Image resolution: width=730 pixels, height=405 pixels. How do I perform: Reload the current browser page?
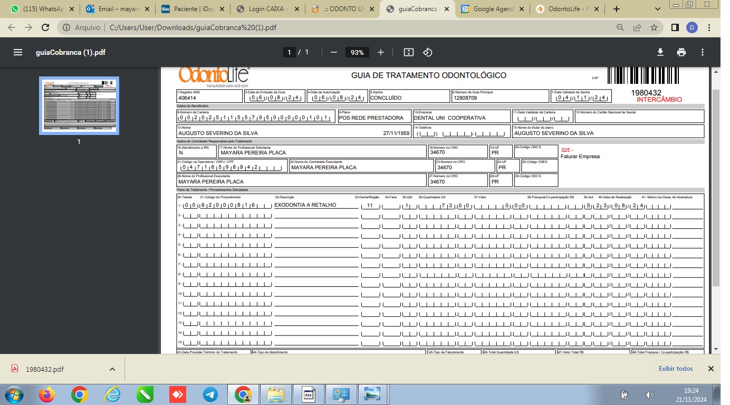(x=45, y=27)
